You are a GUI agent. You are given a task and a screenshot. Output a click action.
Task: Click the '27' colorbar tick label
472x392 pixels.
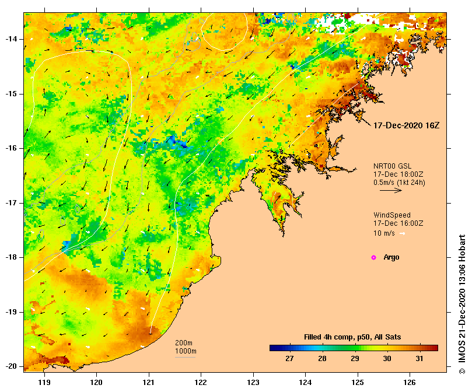coord(289,359)
